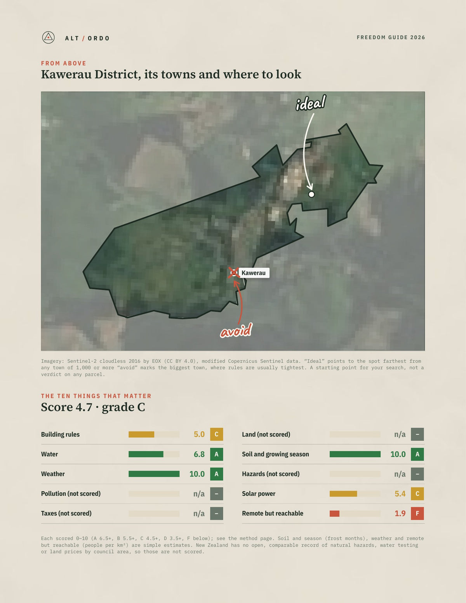
Task: Click the Weather 10.0 value
Action: click(197, 474)
